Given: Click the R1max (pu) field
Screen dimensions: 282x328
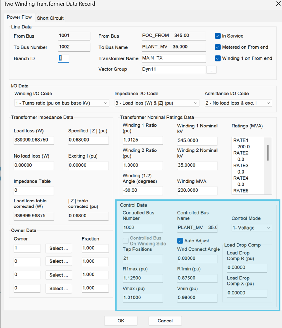Looking at the screenshot, I should (x=143, y=278).
